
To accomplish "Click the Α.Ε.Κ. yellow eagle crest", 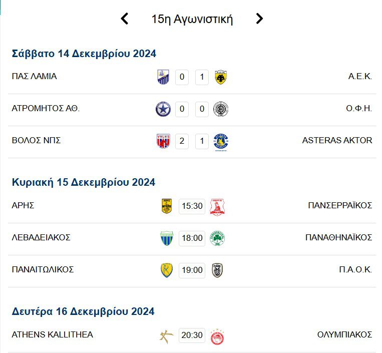I will [x=220, y=77].
